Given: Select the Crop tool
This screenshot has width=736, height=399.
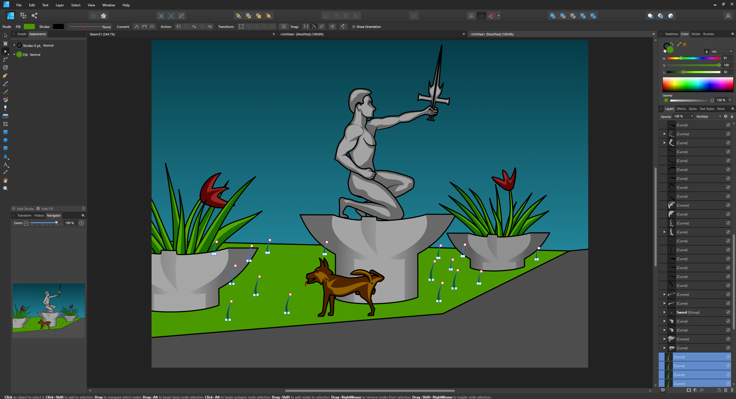Looking at the screenshot, I should point(5,124).
